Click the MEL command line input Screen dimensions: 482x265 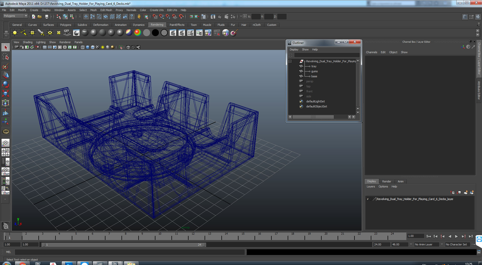(130, 252)
